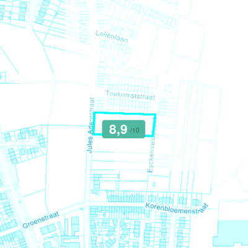Select the Korenbloemenstraat street label

pyautogui.click(x=177, y=208)
